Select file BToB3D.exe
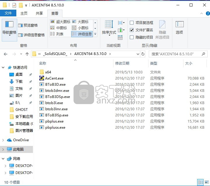210x186 pixels. [x=52, y=84]
